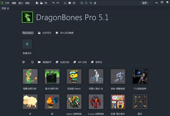Click the 机器人骑车-IK caption

[96, 89]
